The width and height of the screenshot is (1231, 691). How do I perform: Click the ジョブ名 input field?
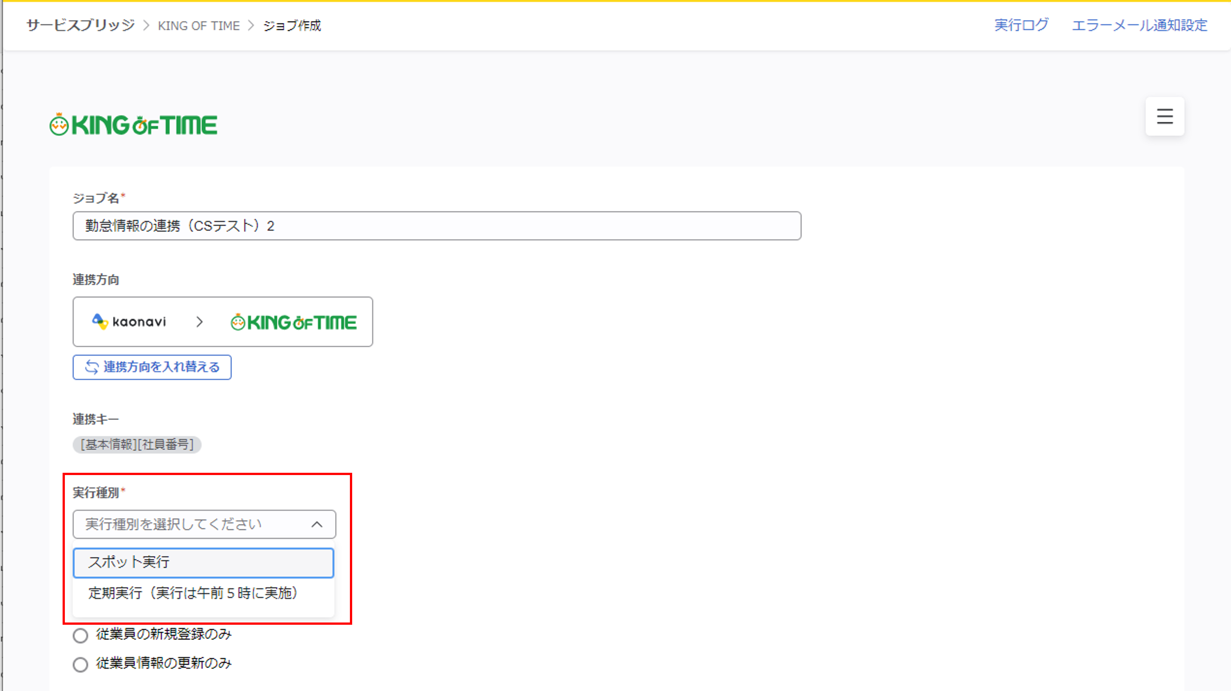[437, 226]
